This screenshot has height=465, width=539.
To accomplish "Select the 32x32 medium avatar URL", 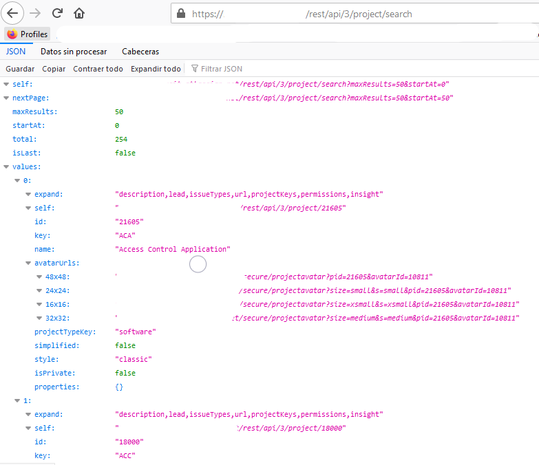I will (317, 318).
